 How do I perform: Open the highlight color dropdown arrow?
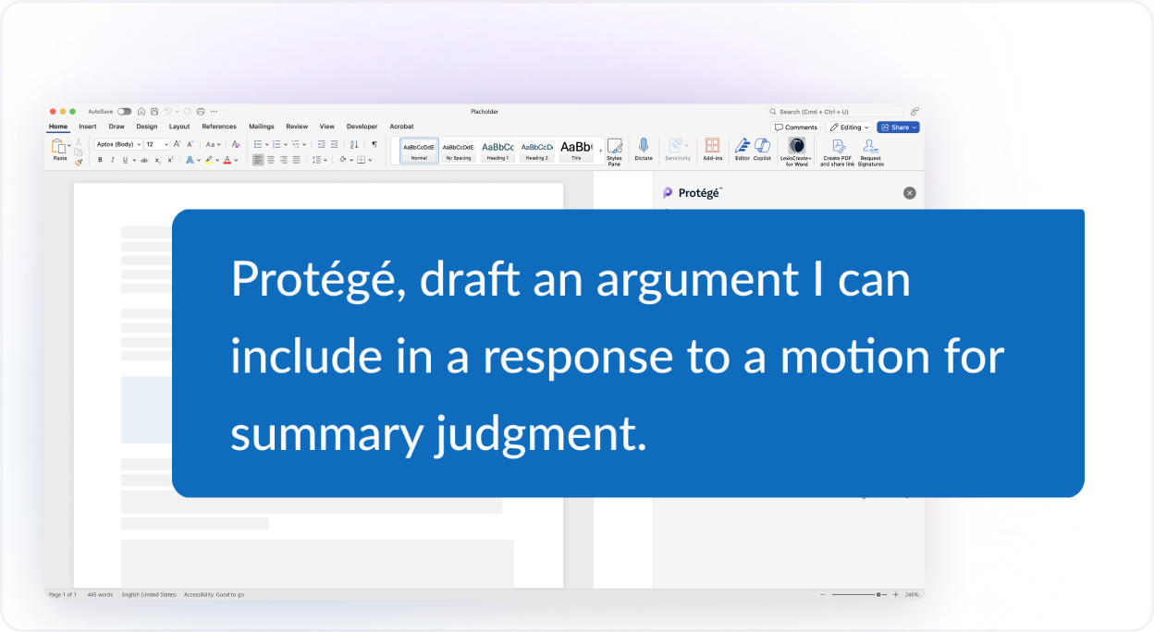[x=217, y=160]
